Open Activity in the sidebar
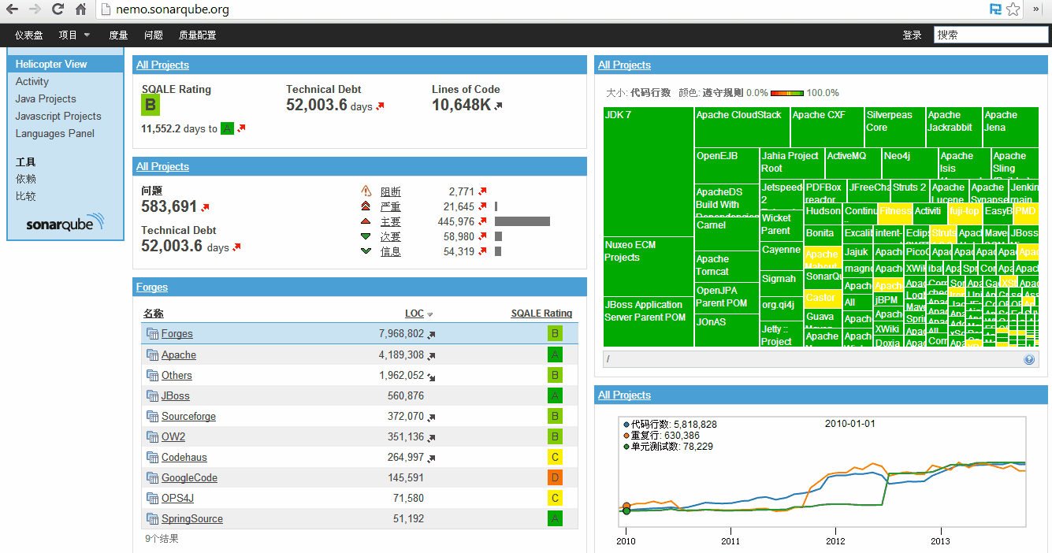The image size is (1052, 553). 32,81
